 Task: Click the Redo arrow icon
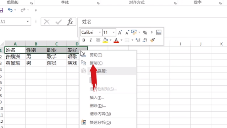(x=23, y=10)
